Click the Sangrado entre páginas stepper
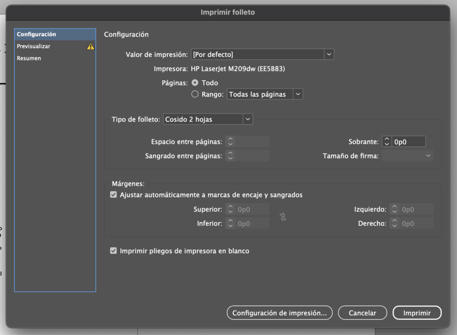 click(x=230, y=156)
